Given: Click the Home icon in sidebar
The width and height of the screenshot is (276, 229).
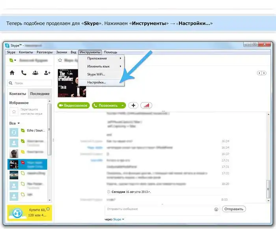Looking at the screenshot, I should pyautogui.click(x=12, y=73).
